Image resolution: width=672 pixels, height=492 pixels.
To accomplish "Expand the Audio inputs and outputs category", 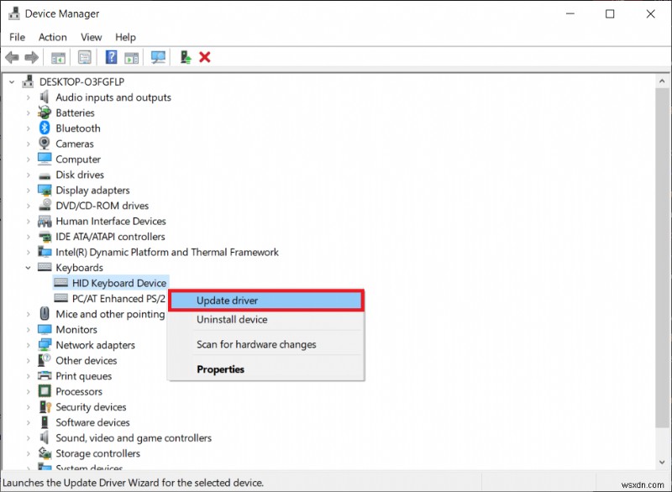I will click(x=29, y=97).
